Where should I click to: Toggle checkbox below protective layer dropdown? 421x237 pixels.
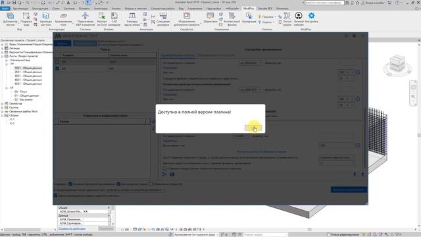pyautogui.click(x=55, y=196)
